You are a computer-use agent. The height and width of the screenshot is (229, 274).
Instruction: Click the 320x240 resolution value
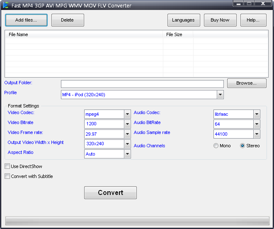point(95,144)
